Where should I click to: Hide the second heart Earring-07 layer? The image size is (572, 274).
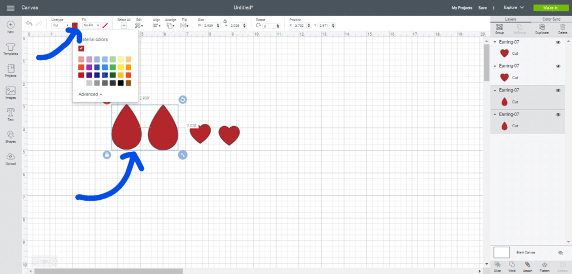click(558, 66)
